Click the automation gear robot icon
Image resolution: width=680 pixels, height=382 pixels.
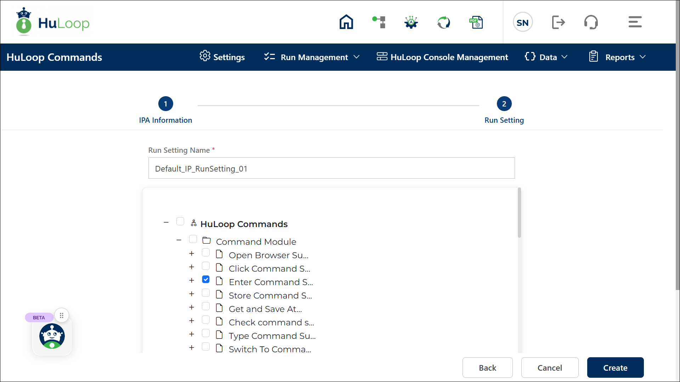[x=411, y=22]
